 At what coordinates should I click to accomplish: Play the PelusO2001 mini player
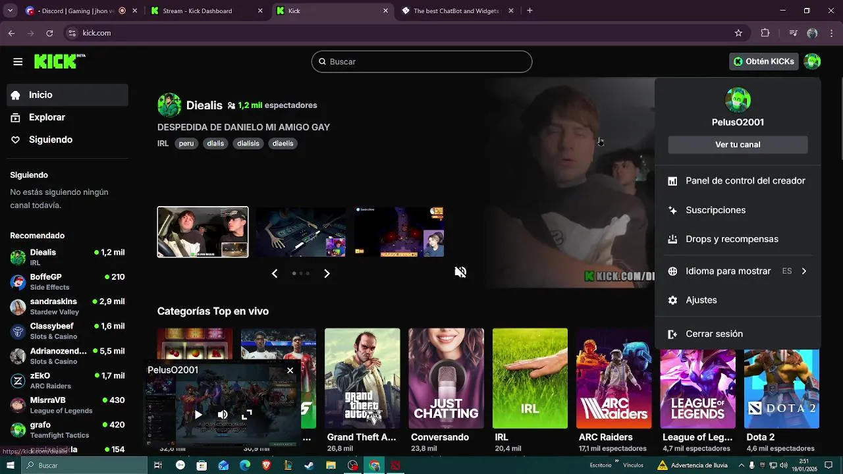[x=198, y=415]
